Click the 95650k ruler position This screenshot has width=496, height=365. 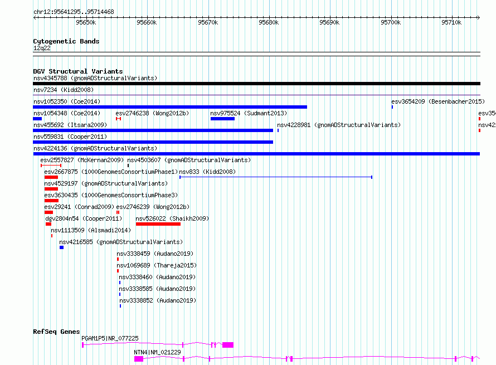click(x=86, y=22)
